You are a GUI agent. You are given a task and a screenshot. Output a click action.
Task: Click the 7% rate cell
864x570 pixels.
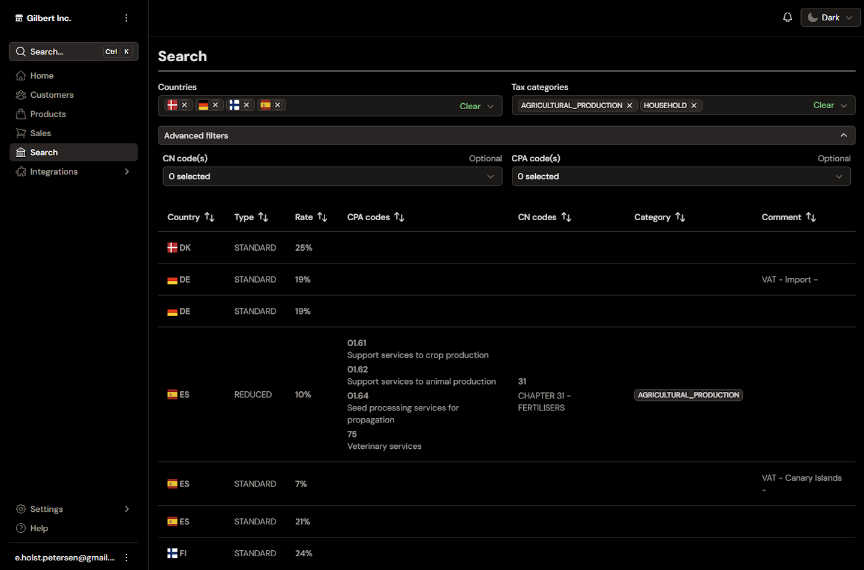pos(301,484)
